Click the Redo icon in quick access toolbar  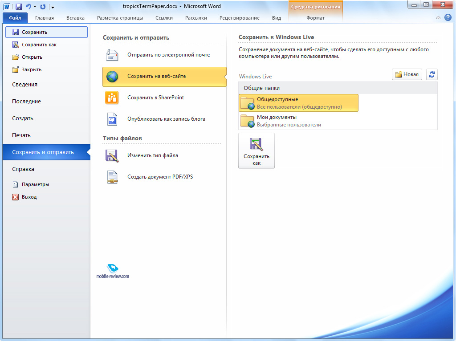point(43,6)
